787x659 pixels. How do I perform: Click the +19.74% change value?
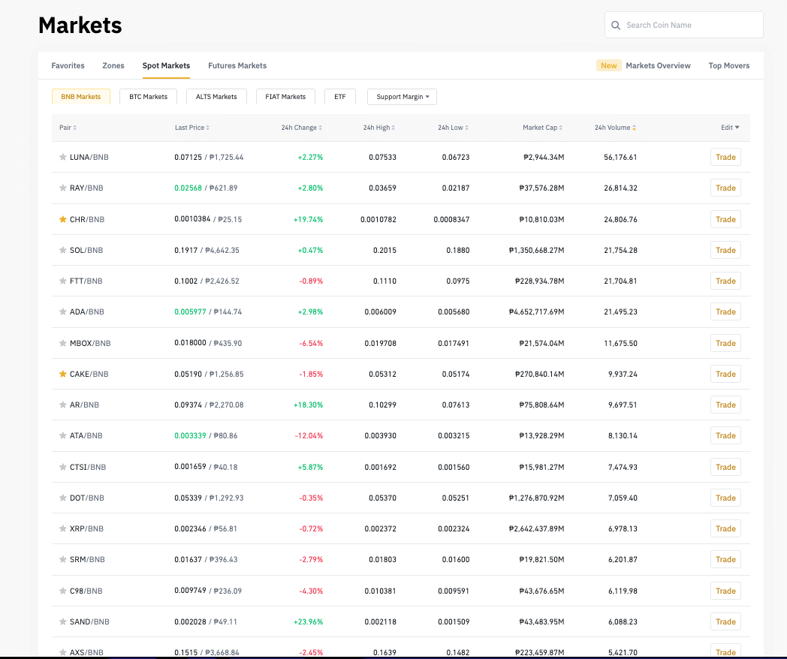308,219
